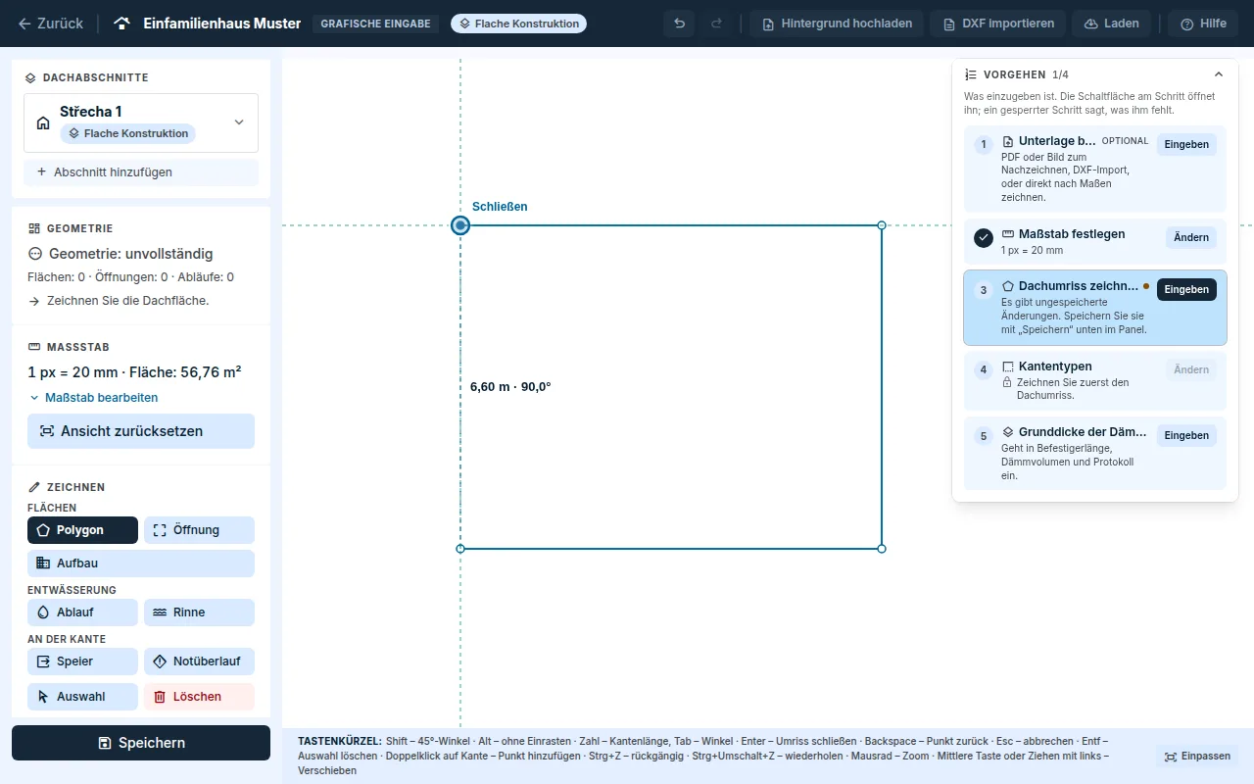The width and height of the screenshot is (1254, 784).
Task: Select the Rinne gutter tool
Action: 199,612
